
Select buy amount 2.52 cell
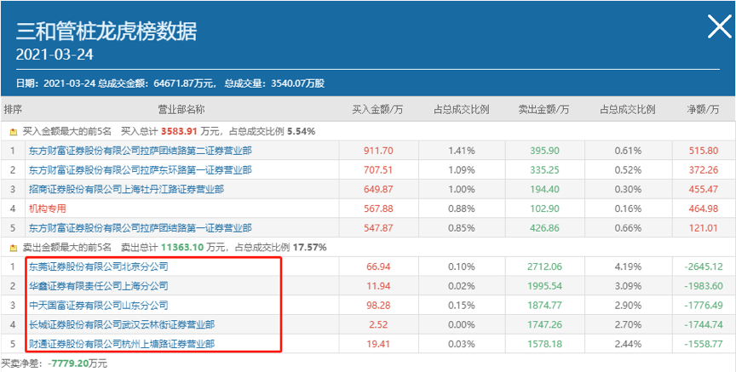click(x=378, y=324)
